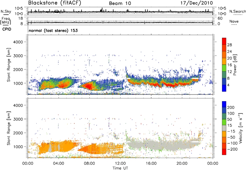Click the '4' tick on Power colorbar
Screen dimensions: 246x170
[228, 85]
